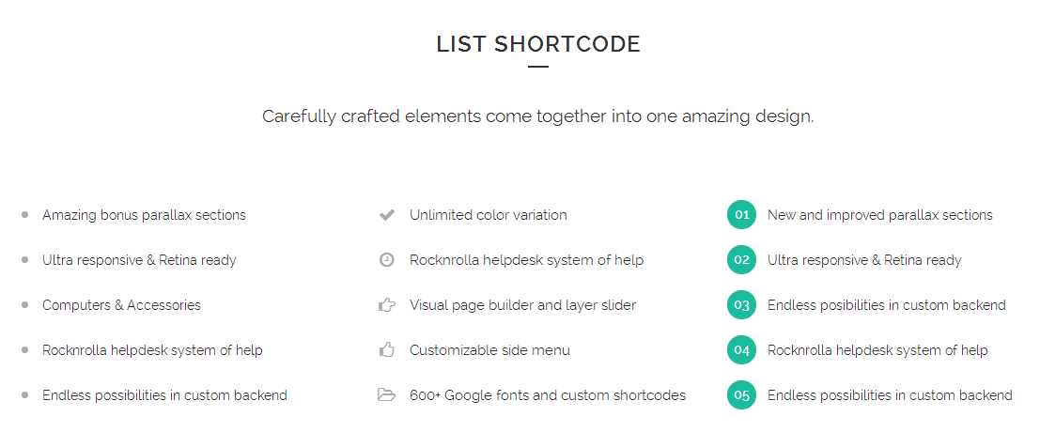
Task: Select the Amazing bonus parallax sections item
Action: pyautogui.click(x=144, y=215)
